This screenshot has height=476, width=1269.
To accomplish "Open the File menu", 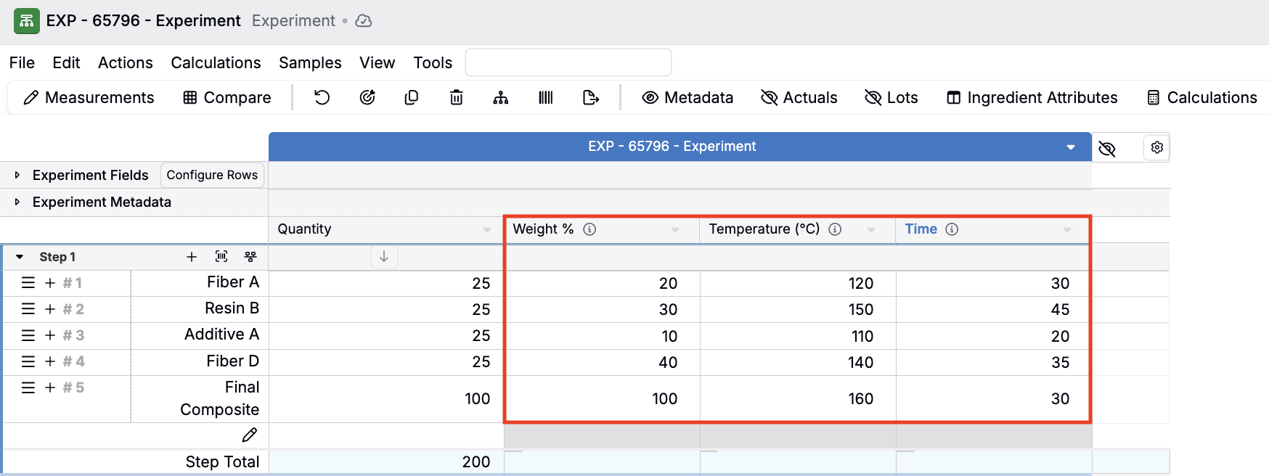I will coord(22,62).
